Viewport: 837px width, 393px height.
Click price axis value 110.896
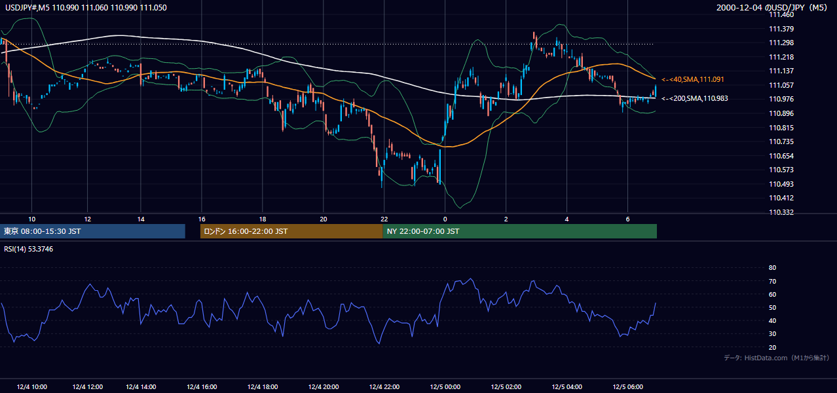(x=781, y=113)
